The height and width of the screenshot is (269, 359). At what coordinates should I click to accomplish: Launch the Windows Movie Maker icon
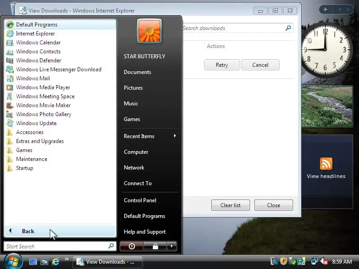click(10, 105)
